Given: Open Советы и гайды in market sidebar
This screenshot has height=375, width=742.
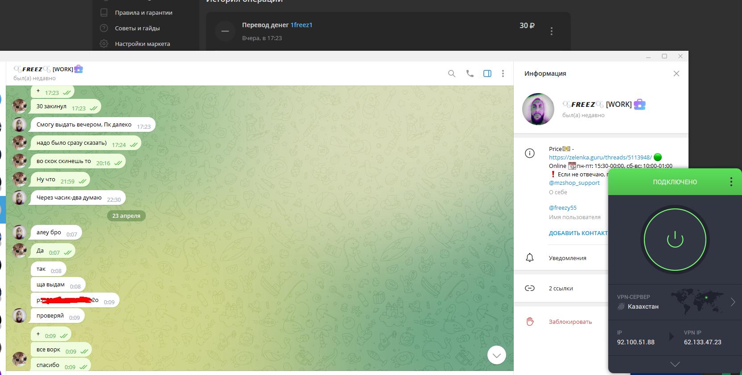Looking at the screenshot, I should click(x=137, y=28).
